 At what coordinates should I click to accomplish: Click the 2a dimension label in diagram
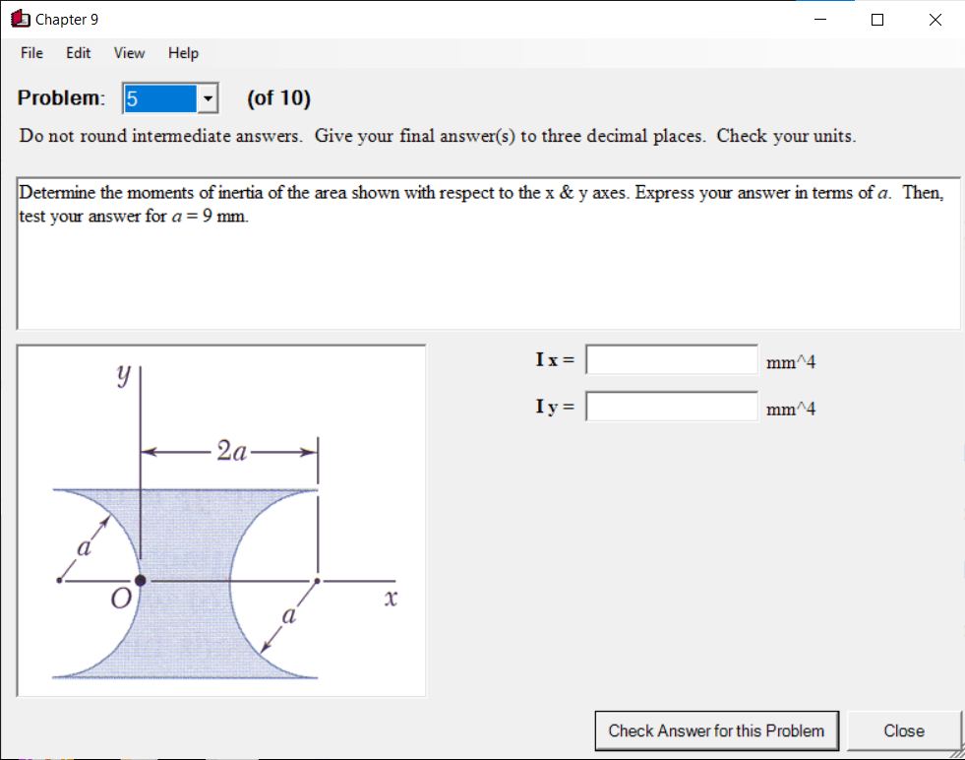(x=232, y=449)
